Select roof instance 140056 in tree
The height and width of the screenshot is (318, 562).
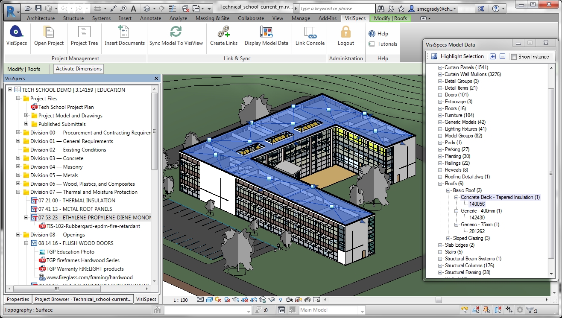point(477,204)
